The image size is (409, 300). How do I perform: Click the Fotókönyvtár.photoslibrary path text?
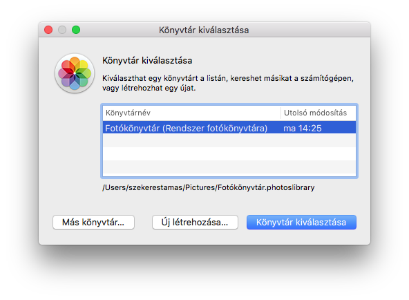[x=208, y=187]
